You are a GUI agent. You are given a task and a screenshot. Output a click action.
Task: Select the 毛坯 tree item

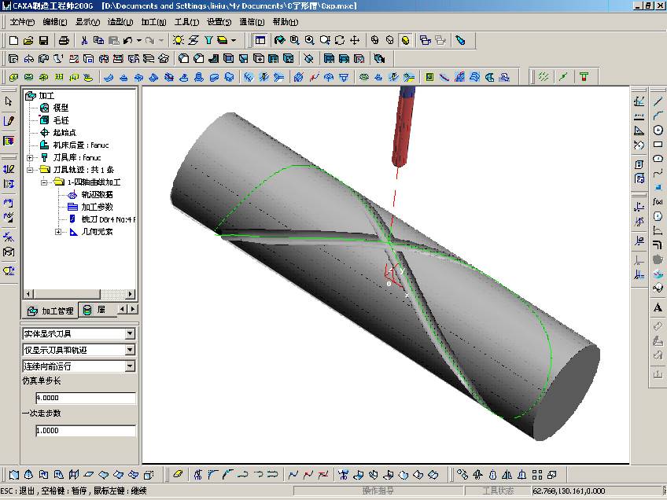pos(61,120)
